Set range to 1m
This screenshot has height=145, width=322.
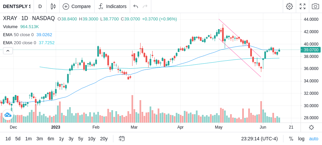[x=28, y=139]
